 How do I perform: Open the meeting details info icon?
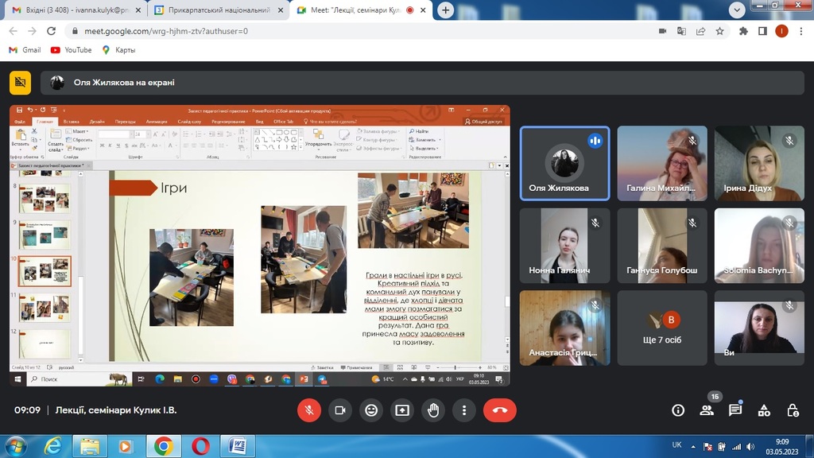point(678,410)
